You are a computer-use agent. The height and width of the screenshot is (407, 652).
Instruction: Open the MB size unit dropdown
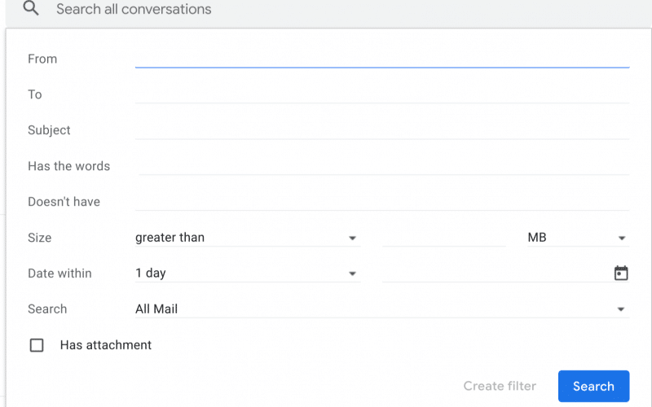point(577,238)
